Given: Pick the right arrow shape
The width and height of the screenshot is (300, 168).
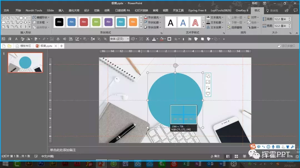Looking at the screenshot, I should (x=21, y=22).
